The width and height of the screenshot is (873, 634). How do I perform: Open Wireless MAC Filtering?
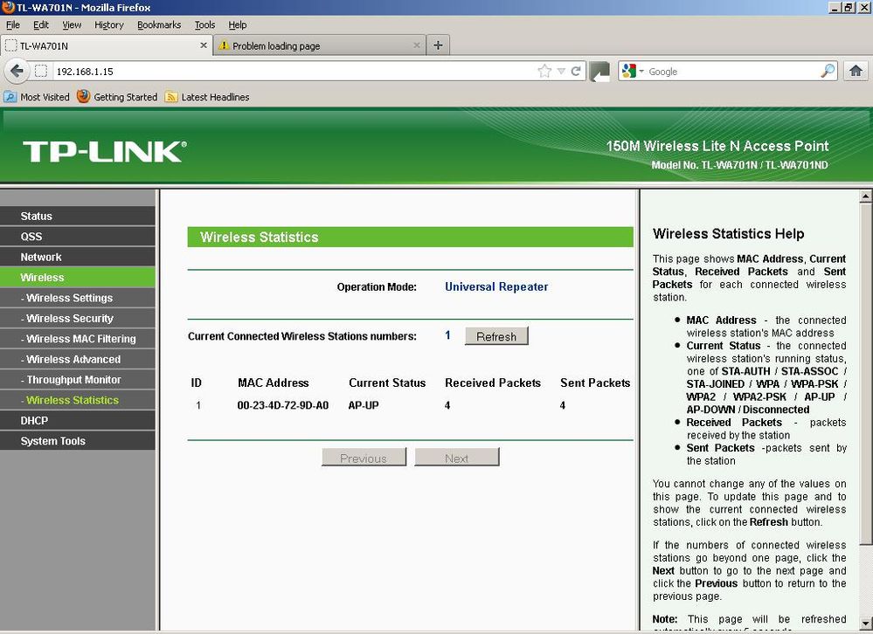pos(78,339)
